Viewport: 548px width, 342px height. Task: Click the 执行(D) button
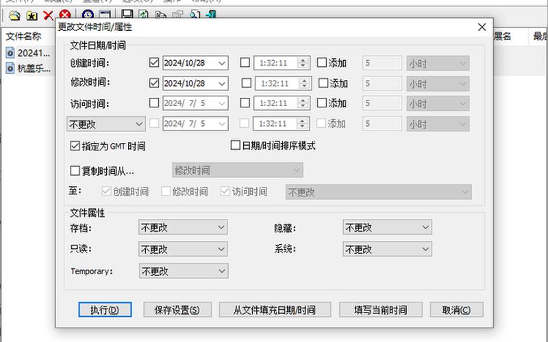click(x=105, y=310)
